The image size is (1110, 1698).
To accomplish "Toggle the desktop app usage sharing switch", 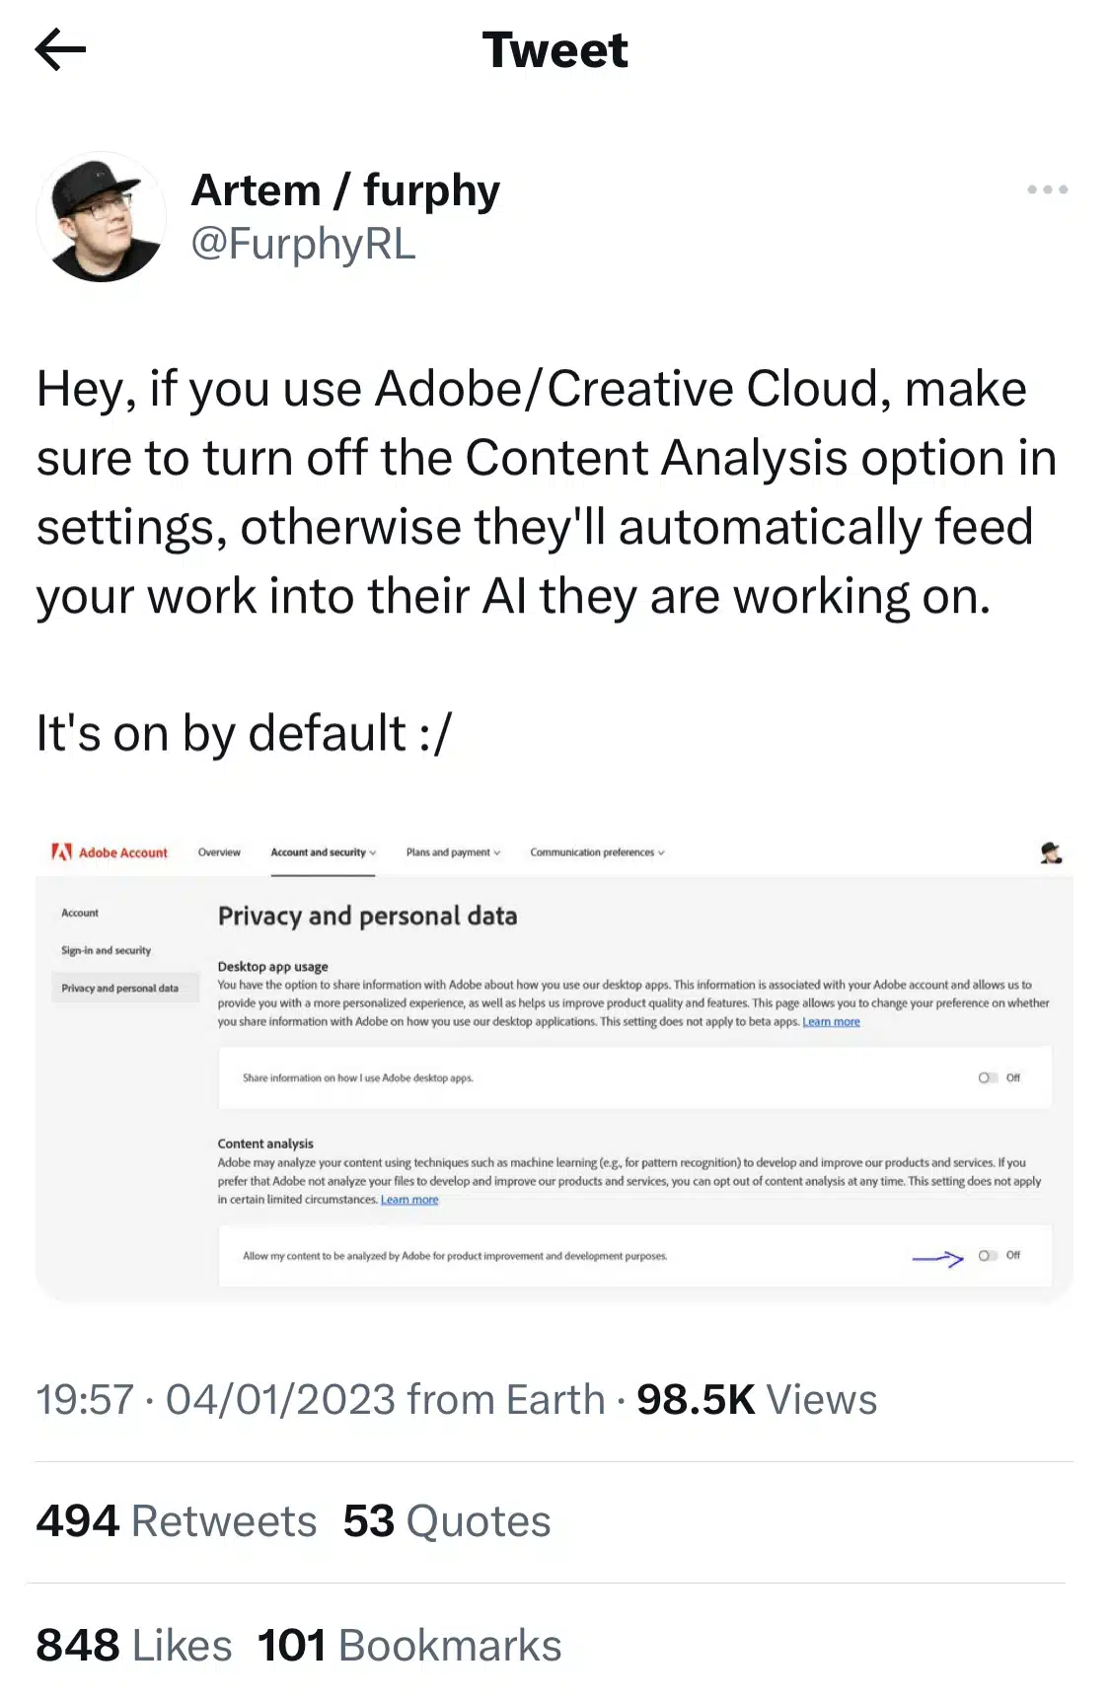I will (x=988, y=1077).
